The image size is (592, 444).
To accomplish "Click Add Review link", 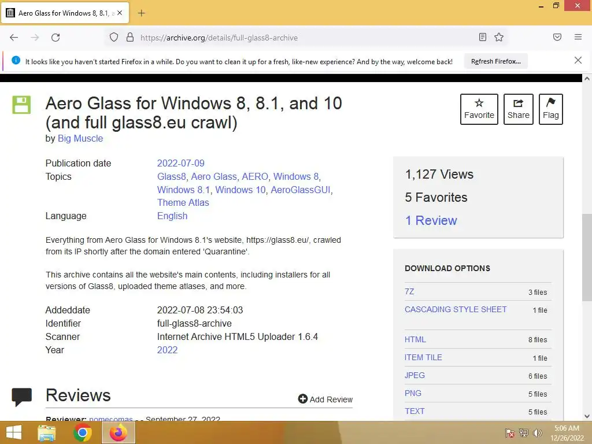I will click(325, 399).
